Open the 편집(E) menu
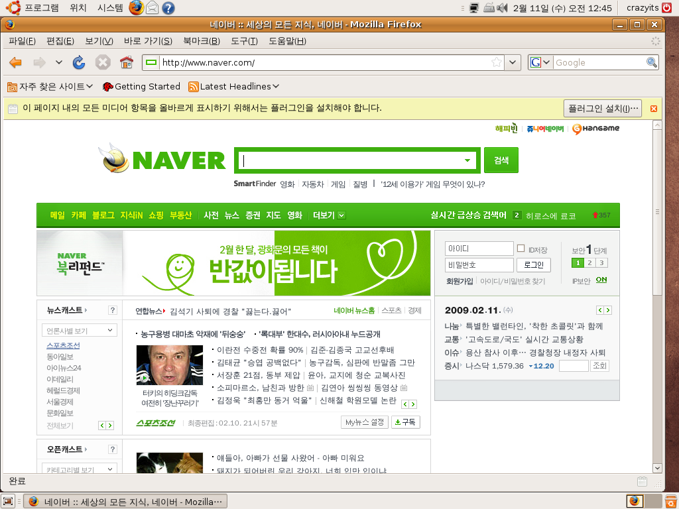Image resolution: width=679 pixels, height=509 pixels. point(60,41)
